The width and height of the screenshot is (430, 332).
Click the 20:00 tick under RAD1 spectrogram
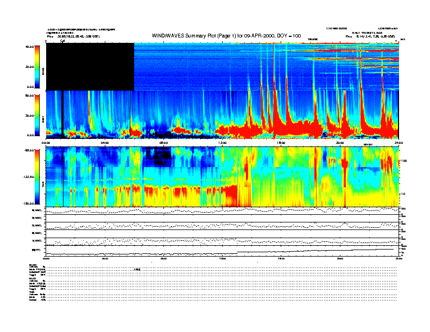coord(340,143)
